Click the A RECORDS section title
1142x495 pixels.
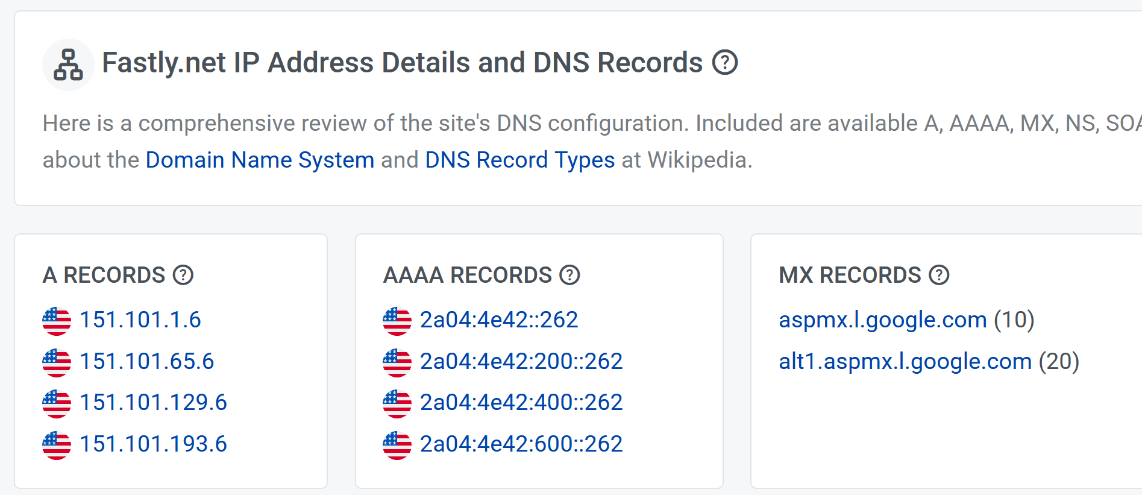[104, 275]
